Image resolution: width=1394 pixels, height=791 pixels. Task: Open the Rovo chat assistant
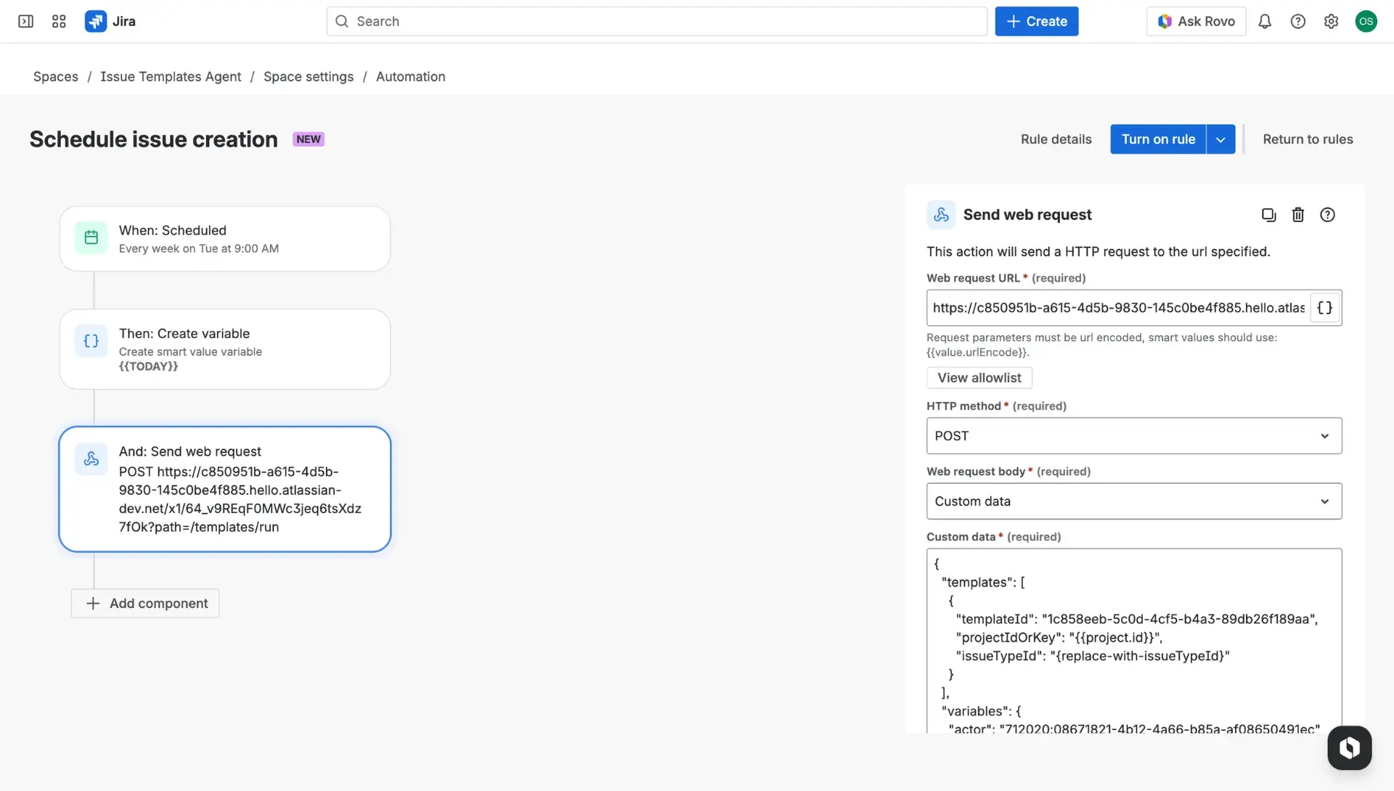point(1349,747)
